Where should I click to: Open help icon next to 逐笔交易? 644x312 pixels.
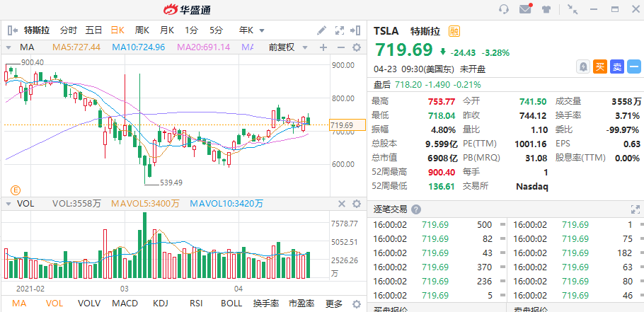[416, 209]
